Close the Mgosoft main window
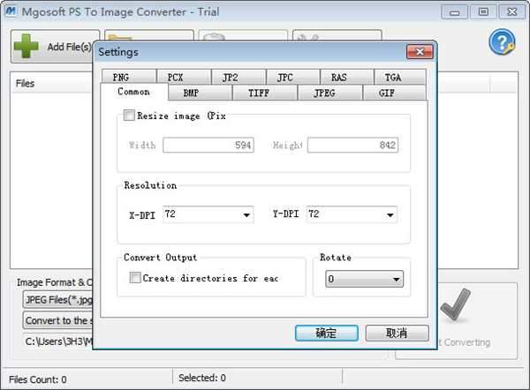The image size is (530, 390). tap(512, 12)
